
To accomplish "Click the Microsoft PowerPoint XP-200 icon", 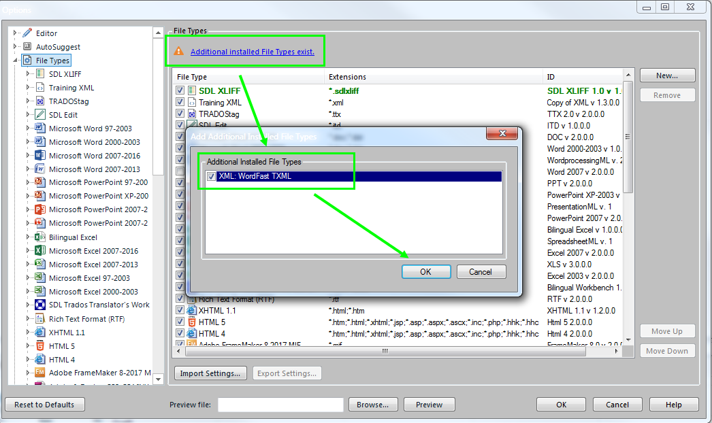I will [x=40, y=196].
